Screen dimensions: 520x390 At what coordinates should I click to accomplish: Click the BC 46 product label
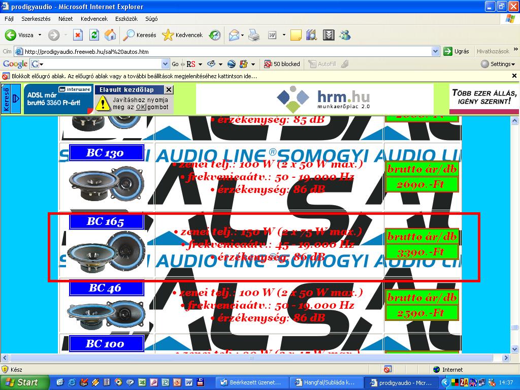point(107,288)
